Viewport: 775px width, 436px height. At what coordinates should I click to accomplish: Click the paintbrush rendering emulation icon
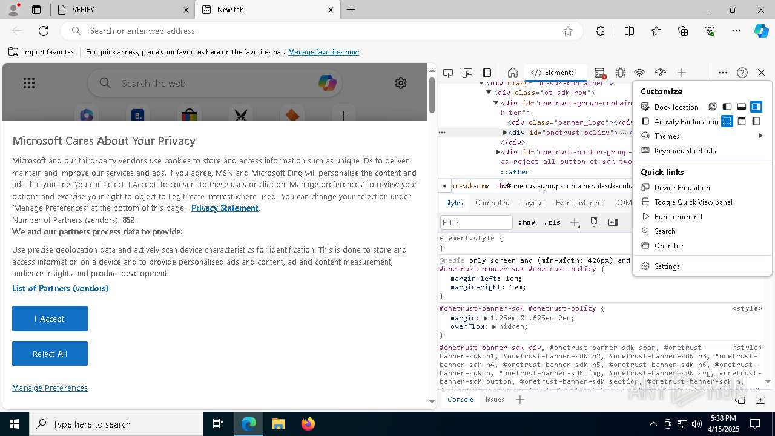coord(594,222)
